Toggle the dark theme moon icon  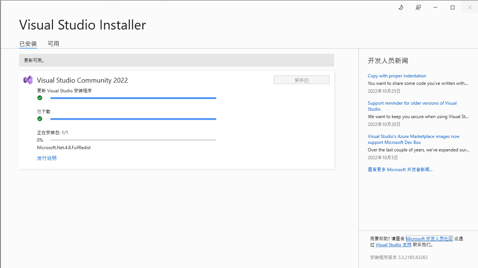[x=401, y=7]
